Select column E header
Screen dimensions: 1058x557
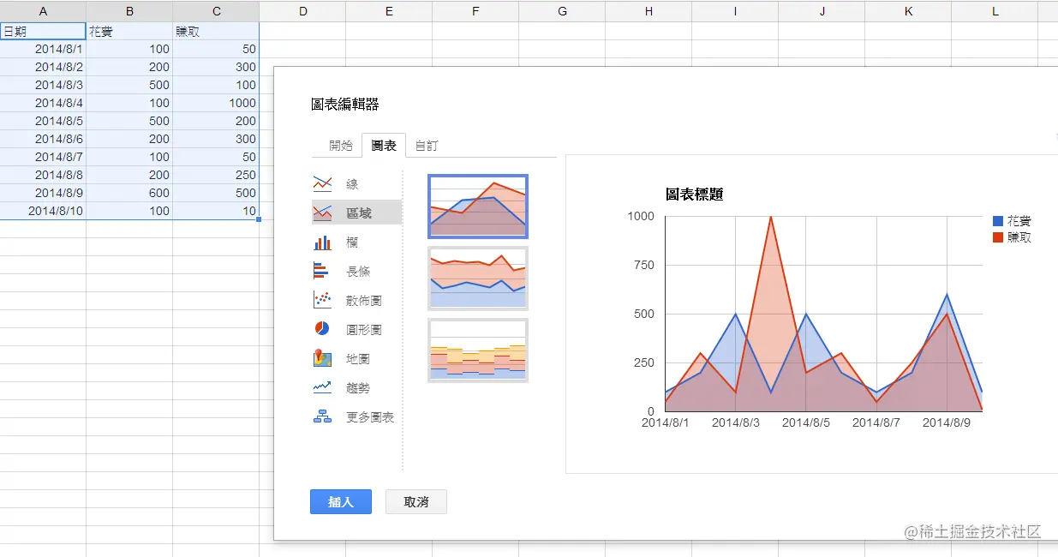(x=389, y=11)
